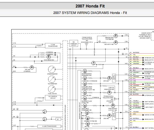Screen dimensions: 154x130
Task: Click the "B2 YEL/BLU" wire label
Action: 134,101
